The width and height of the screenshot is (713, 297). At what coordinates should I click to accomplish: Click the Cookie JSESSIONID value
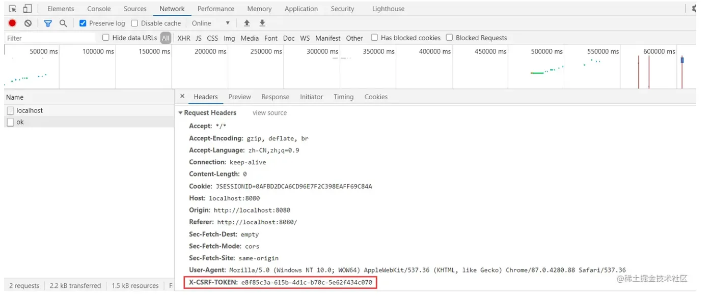pyautogui.click(x=294, y=187)
